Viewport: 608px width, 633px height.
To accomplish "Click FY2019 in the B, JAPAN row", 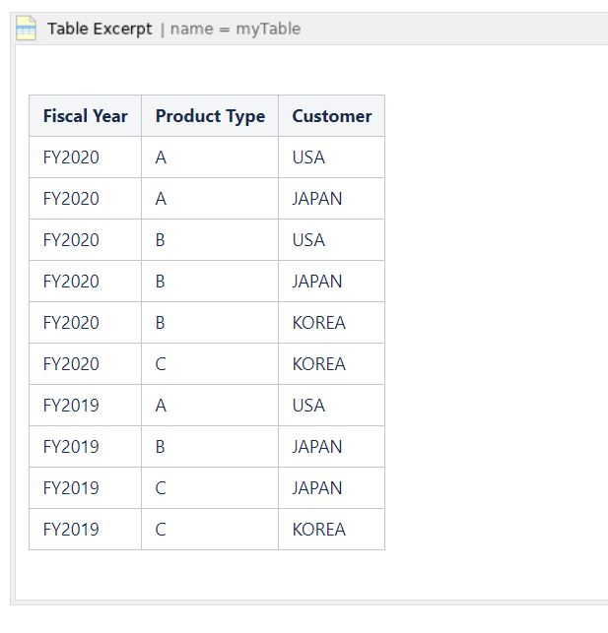I will point(71,447).
